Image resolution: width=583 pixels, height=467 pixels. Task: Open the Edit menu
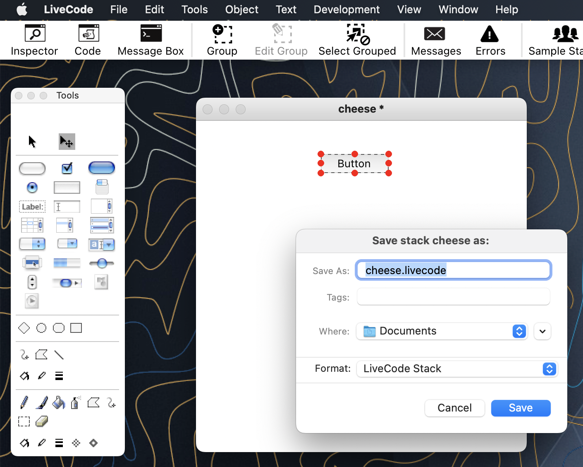pos(155,10)
